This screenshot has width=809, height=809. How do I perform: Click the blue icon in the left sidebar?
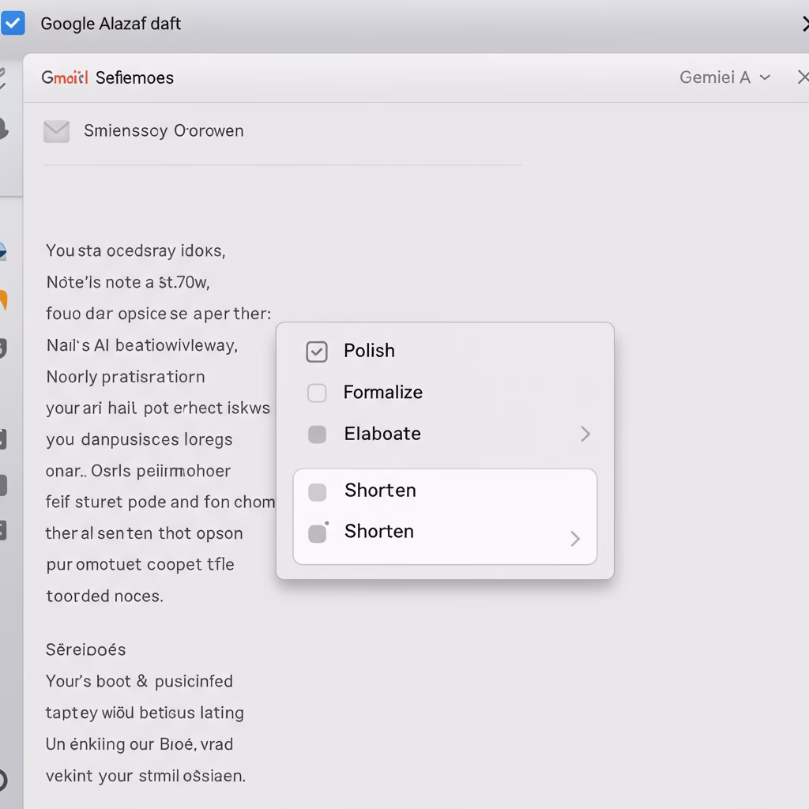point(2,252)
